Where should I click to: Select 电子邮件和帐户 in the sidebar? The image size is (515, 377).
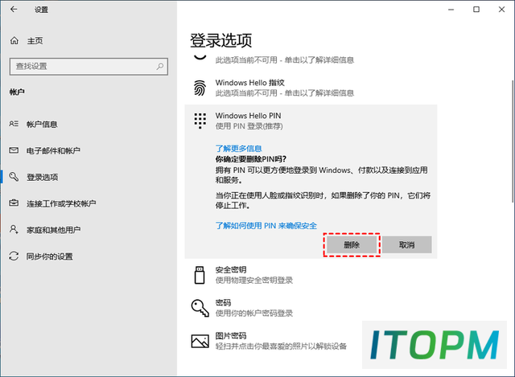tap(53, 150)
